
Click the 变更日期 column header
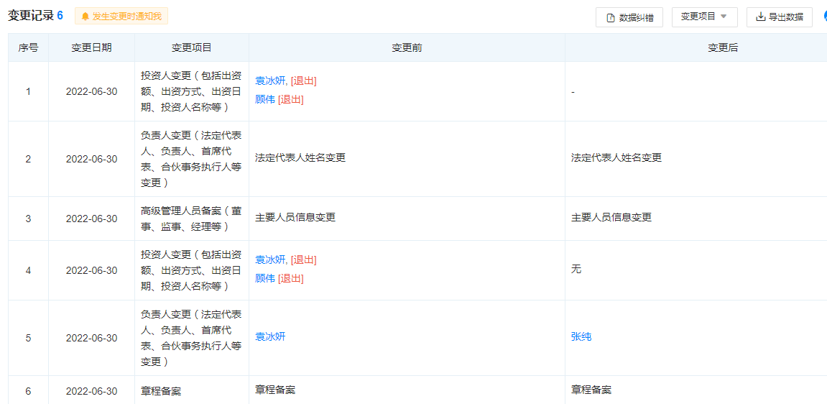[x=91, y=47]
